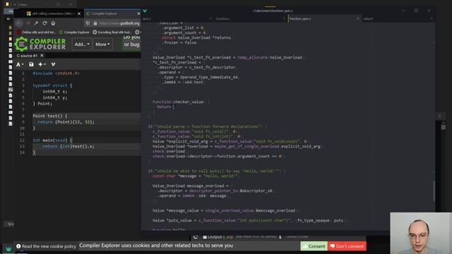The width and height of the screenshot is (452, 254).
Task: Click the save source floppy icon
Action: tap(31, 64)
